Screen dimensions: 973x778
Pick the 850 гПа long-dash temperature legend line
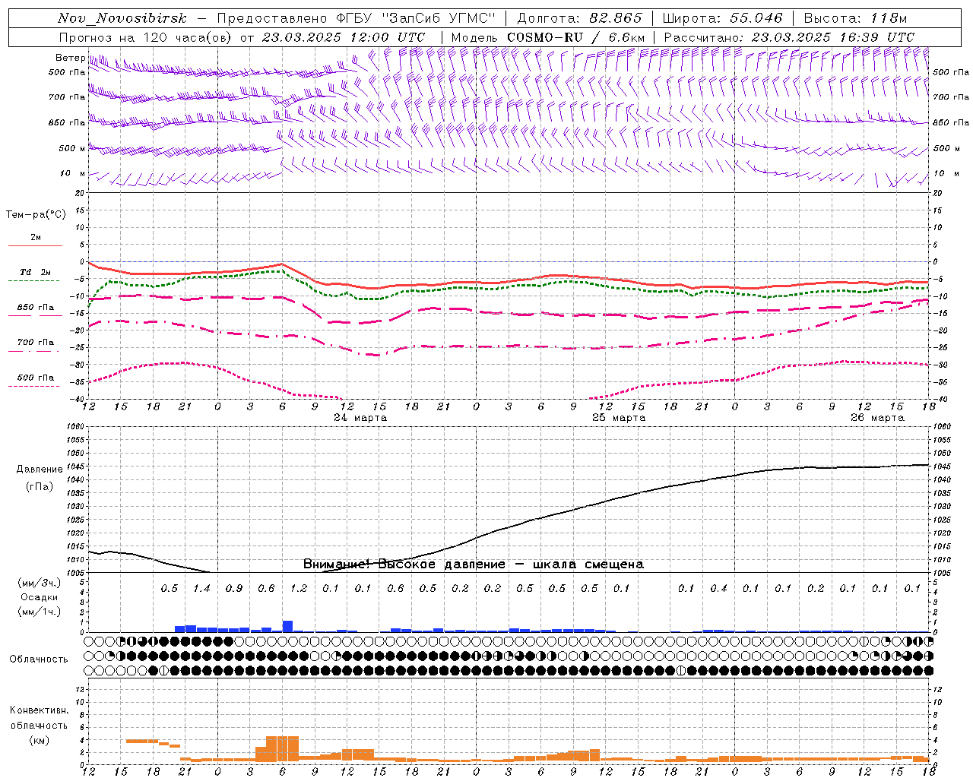(x=35, y=315)
